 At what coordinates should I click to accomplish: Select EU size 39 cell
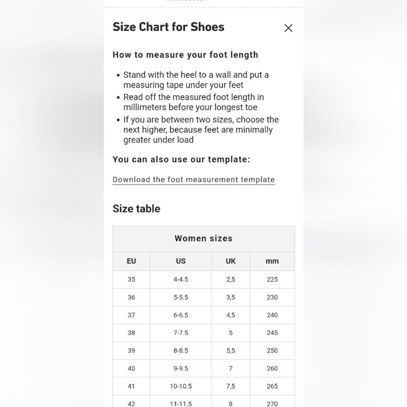point(131,351)
